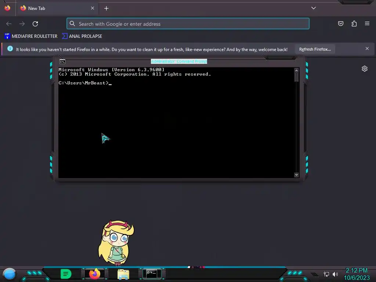This screenshot has height=282, width=376.
Task: Open the Save to Pocket icon
Action: pyautogui.click(x=341, y=23)
